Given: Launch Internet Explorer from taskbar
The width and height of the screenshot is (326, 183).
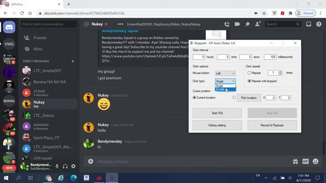Looking at the screenshot, I should tap(61, 178).
